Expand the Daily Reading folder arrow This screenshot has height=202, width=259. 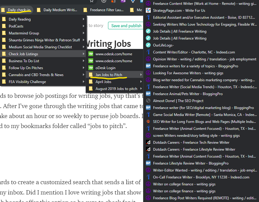point(84,19)
